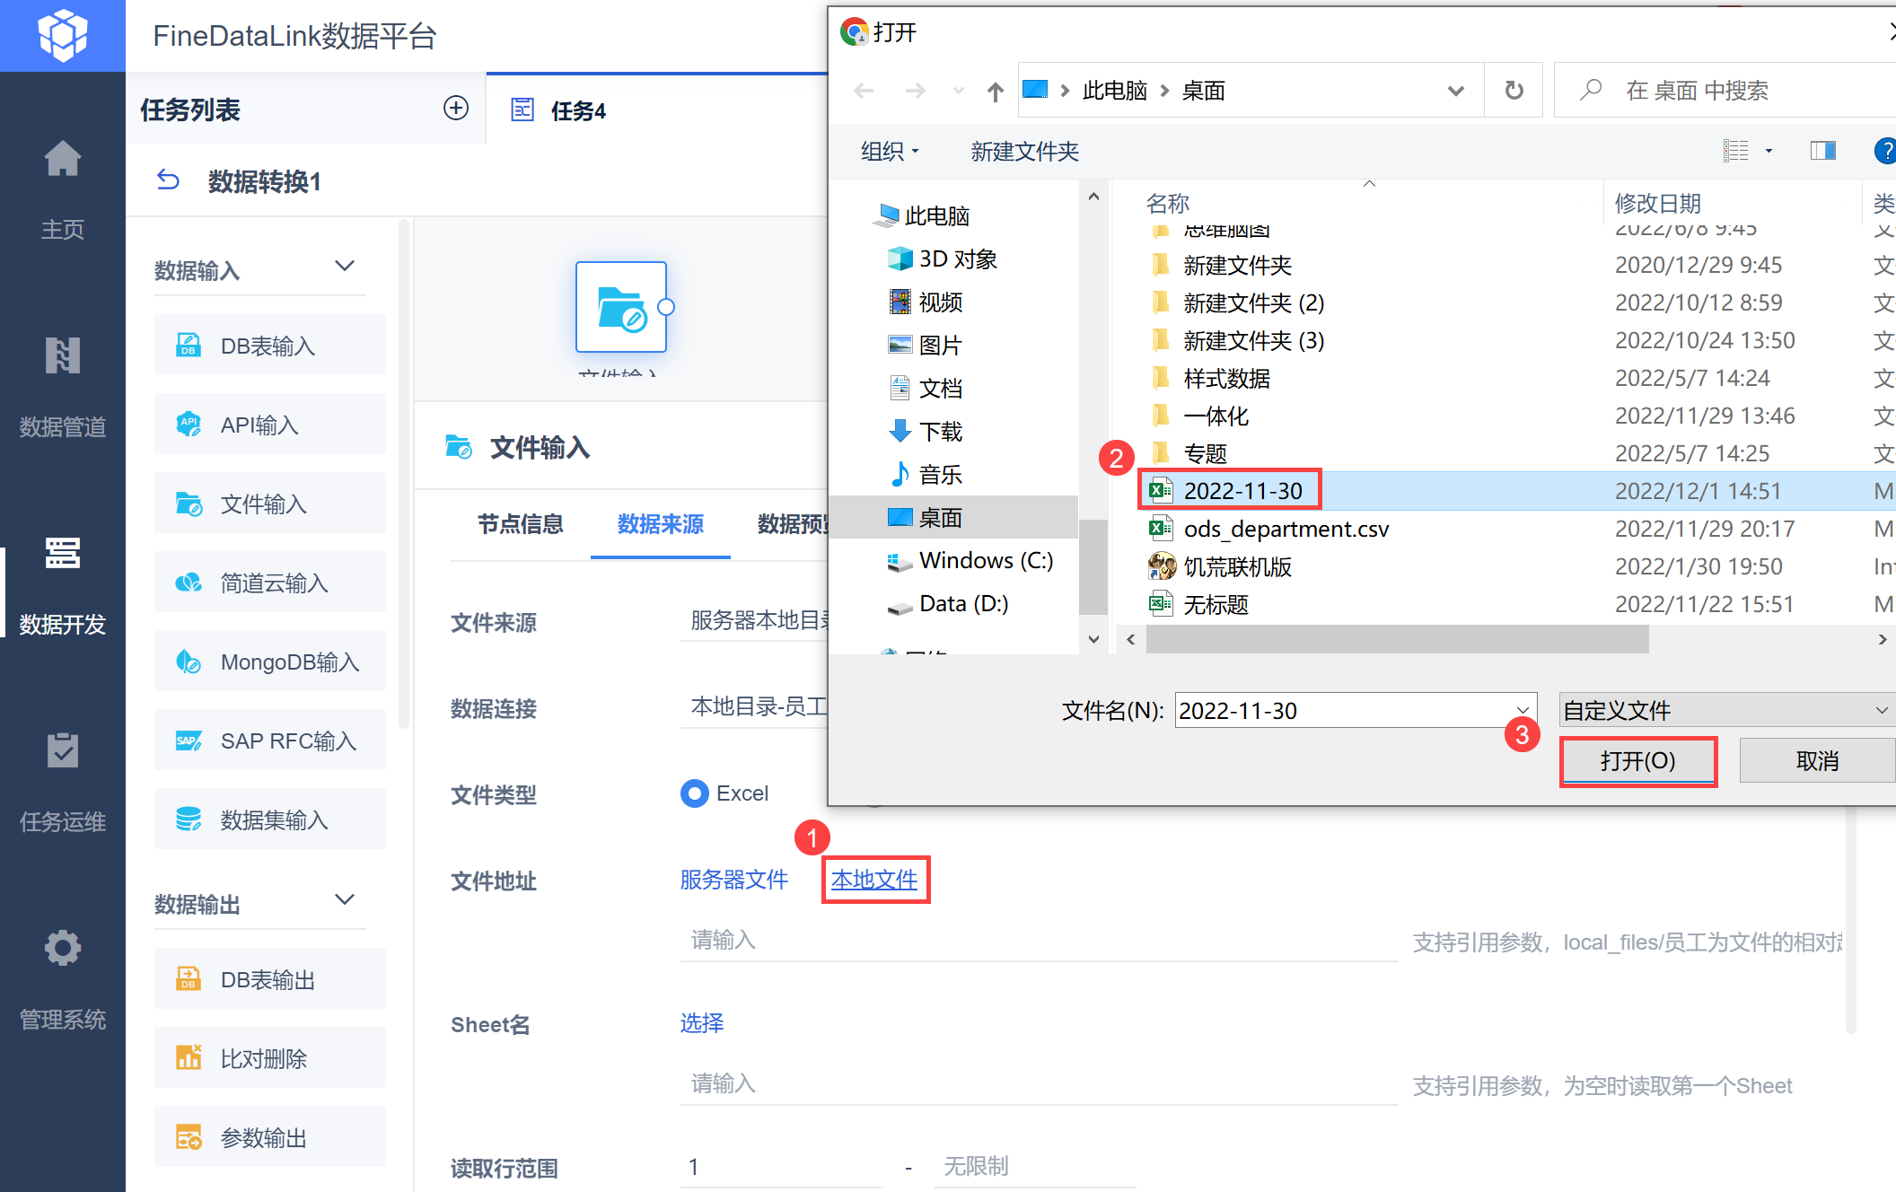Select Windows (C:) drive in tree

coord(970,561)
